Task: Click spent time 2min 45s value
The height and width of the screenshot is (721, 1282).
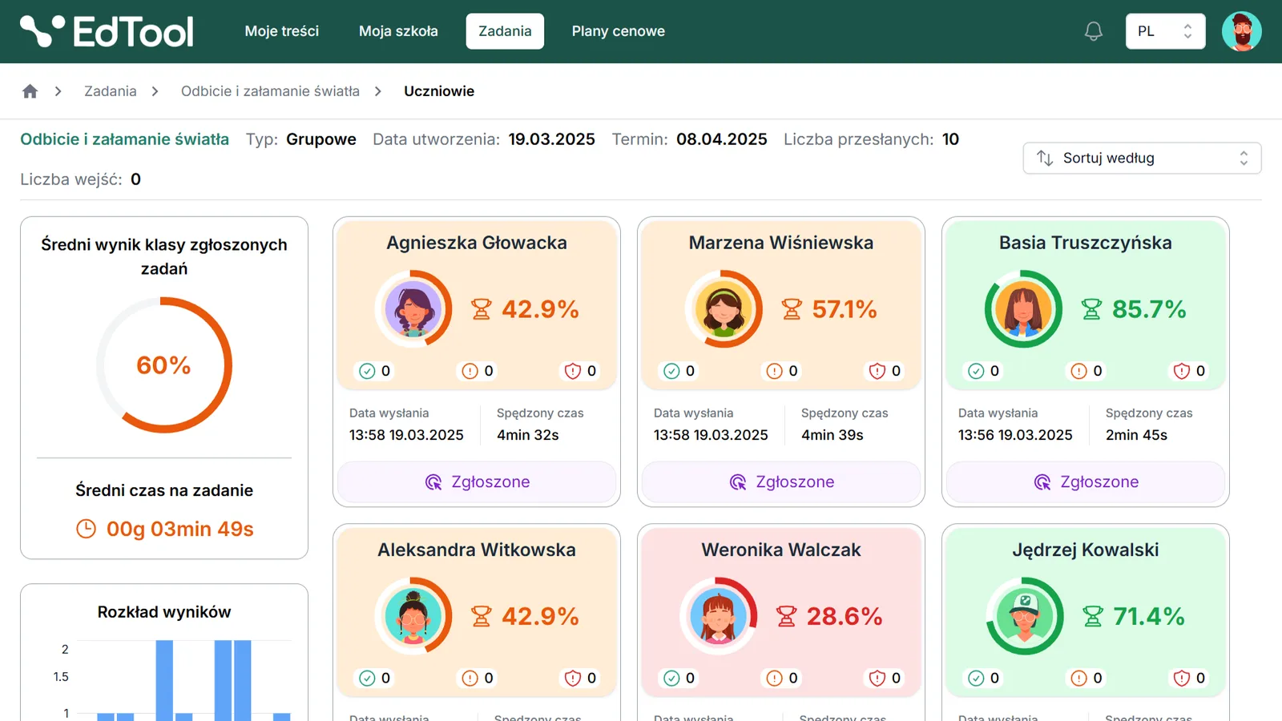Action: (1136, 435)
